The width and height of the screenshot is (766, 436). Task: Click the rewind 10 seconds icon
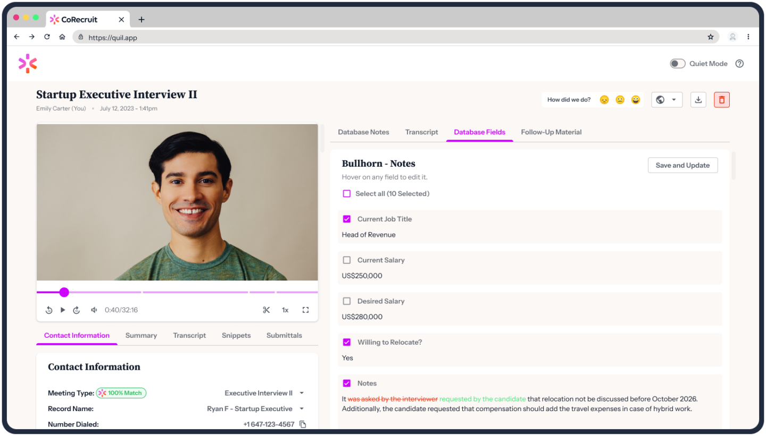click(48, 310)
